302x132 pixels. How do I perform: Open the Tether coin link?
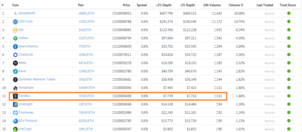click(23, 38)
